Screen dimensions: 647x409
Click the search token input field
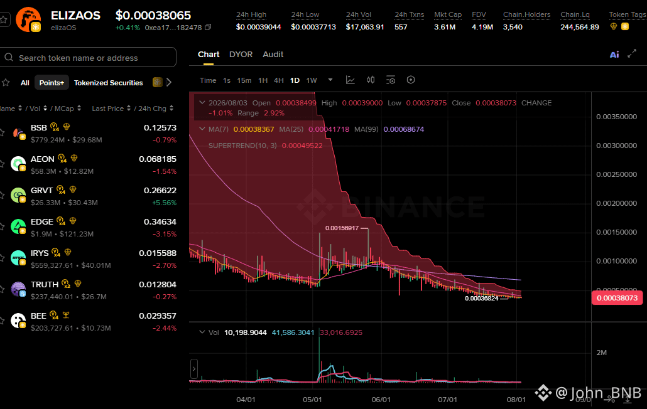click(x=88, y=57)
